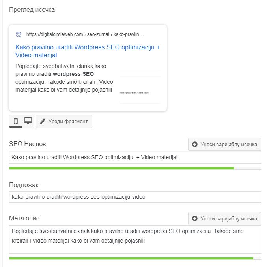The width and height of the screenshot is (280, 267).
Task: Switch to desktop snippet preview
Action: click(x=28, y=121)
